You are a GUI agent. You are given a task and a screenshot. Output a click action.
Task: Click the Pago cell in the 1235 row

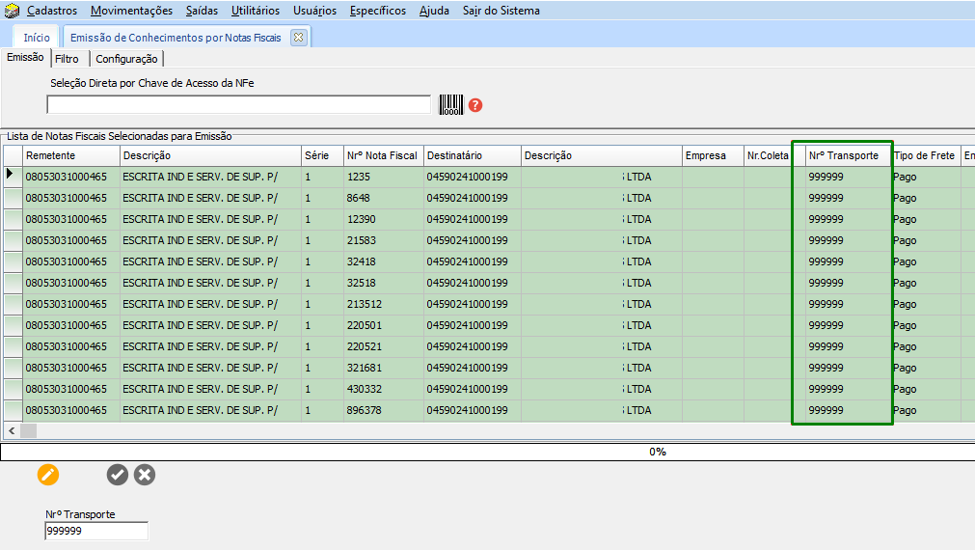point(926,177)
